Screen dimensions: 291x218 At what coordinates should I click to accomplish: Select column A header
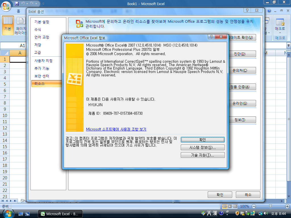click(x=18, y=53)
